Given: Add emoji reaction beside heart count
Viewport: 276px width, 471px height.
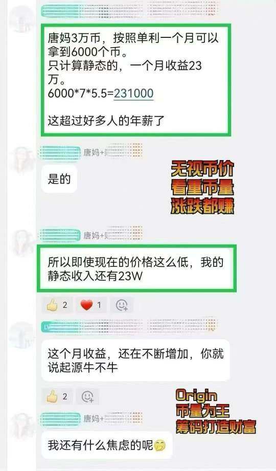Looking at the screenshot, I should point(122,305).
